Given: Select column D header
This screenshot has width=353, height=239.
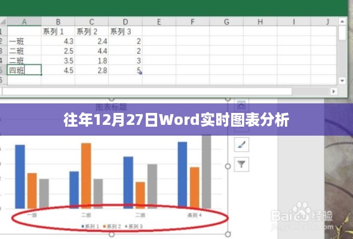Looking at the screenshot, I should [x=125, y=22].
